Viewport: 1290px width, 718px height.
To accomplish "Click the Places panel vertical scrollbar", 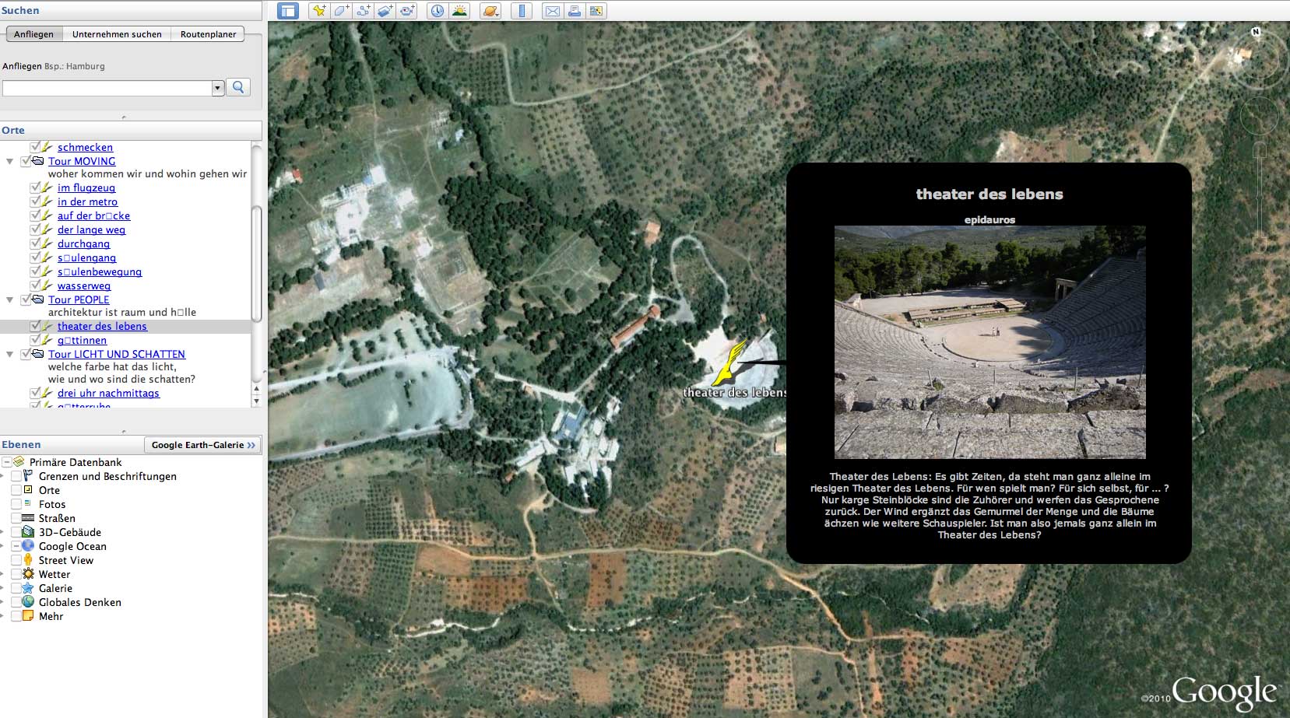I will (x=256, y=262).
